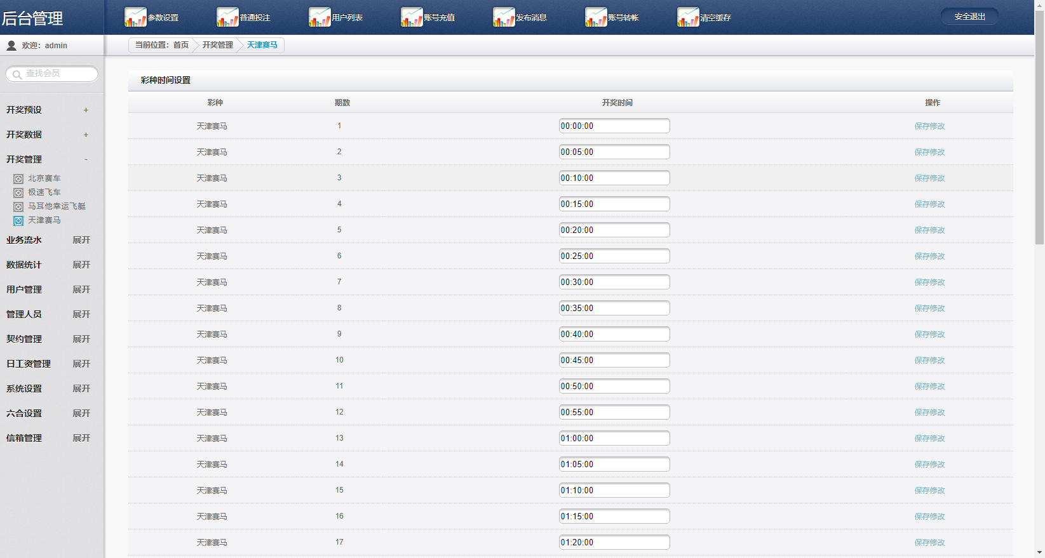Collapse the 开奖管理 section
This screenshot has width=1045, height=558.
tap(86, 160)
